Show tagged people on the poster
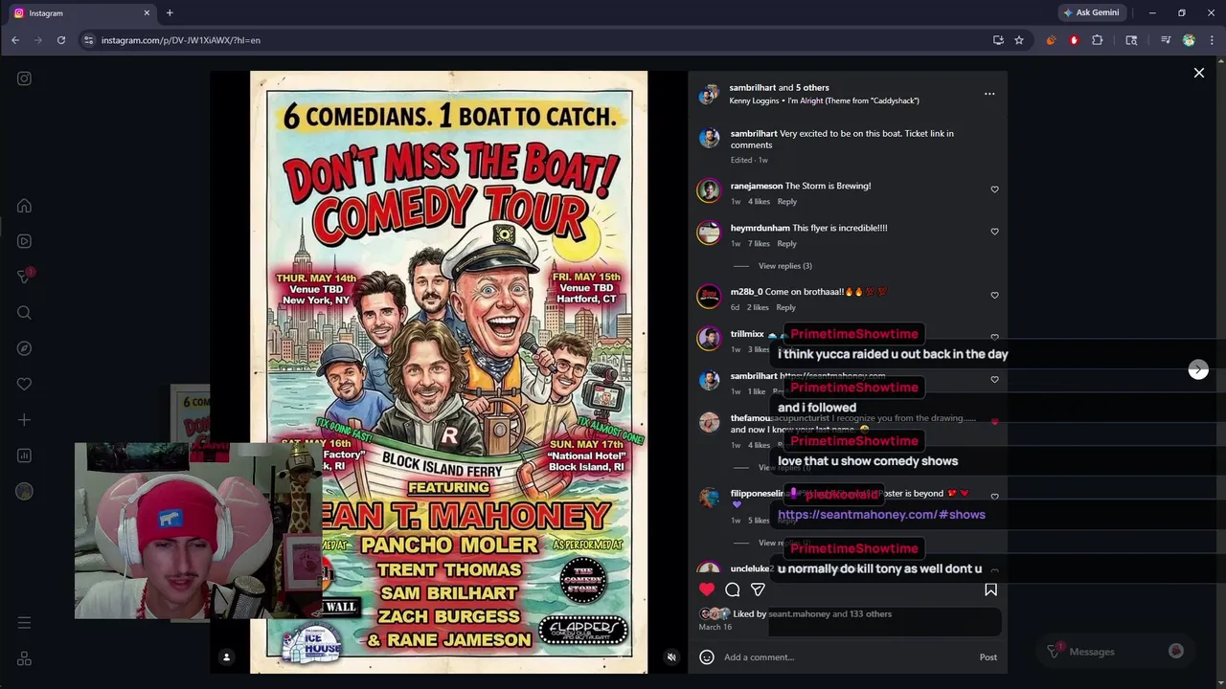The height and width of the screenshot is (689, 1226). click(x=227, y=657)
